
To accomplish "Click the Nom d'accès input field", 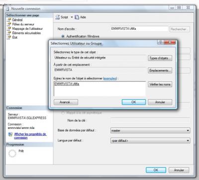I will tap(139, 29).
